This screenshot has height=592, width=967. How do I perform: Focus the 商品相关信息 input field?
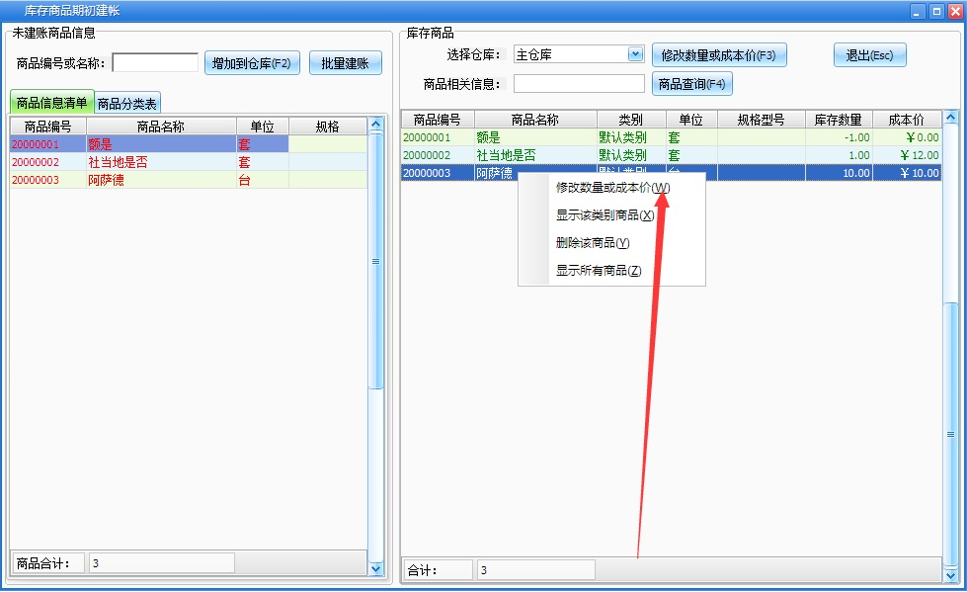[579, 83]
